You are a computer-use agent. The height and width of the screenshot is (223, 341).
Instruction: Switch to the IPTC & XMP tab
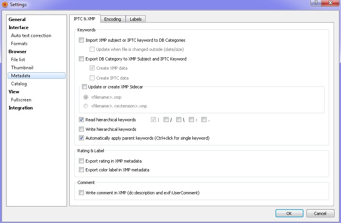point(85,19)
